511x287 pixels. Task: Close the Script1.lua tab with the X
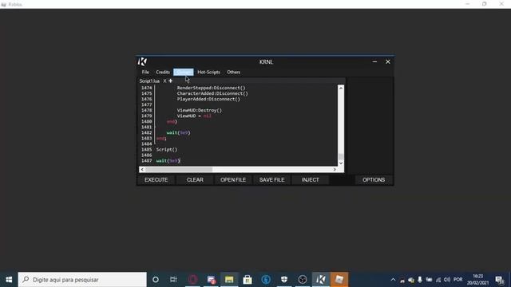point(164,81)
